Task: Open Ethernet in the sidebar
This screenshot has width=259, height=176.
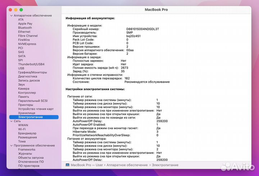Action: 24,32
